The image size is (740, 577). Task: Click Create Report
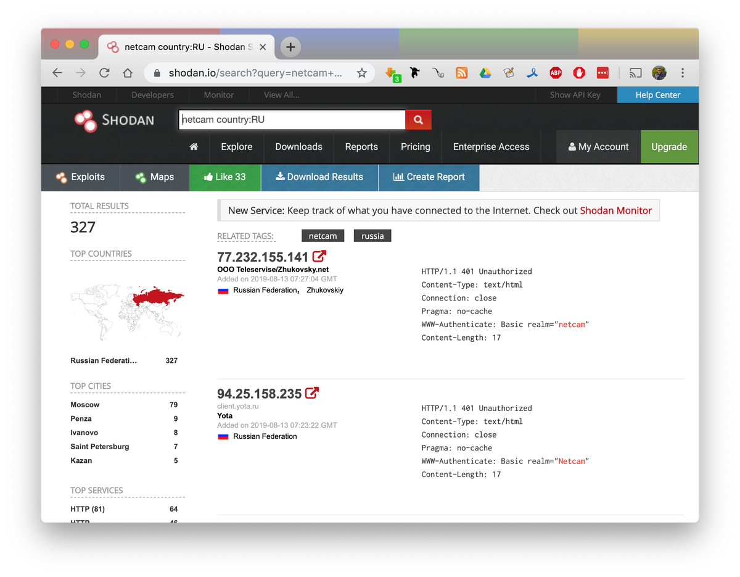coord(429,177)
